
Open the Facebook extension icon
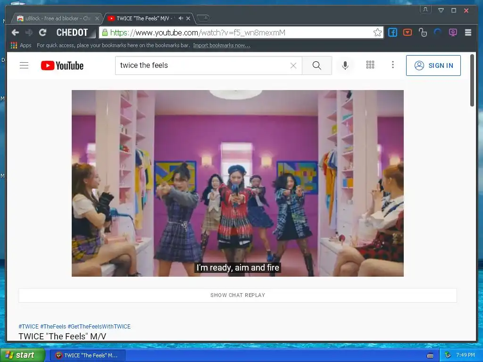392,33
